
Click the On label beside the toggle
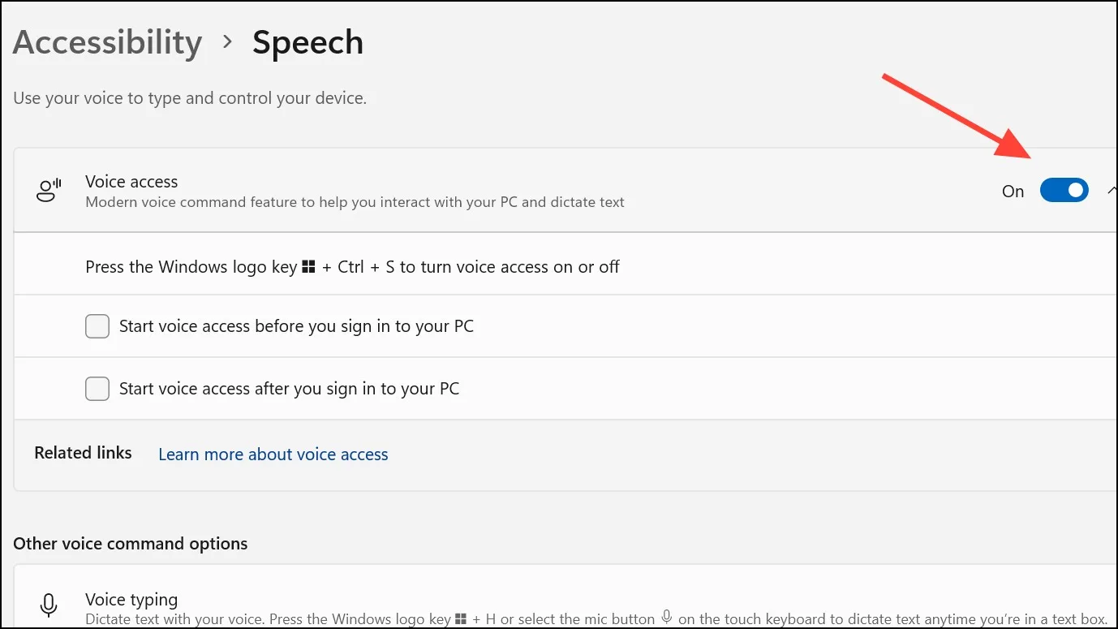(1013, 192)
